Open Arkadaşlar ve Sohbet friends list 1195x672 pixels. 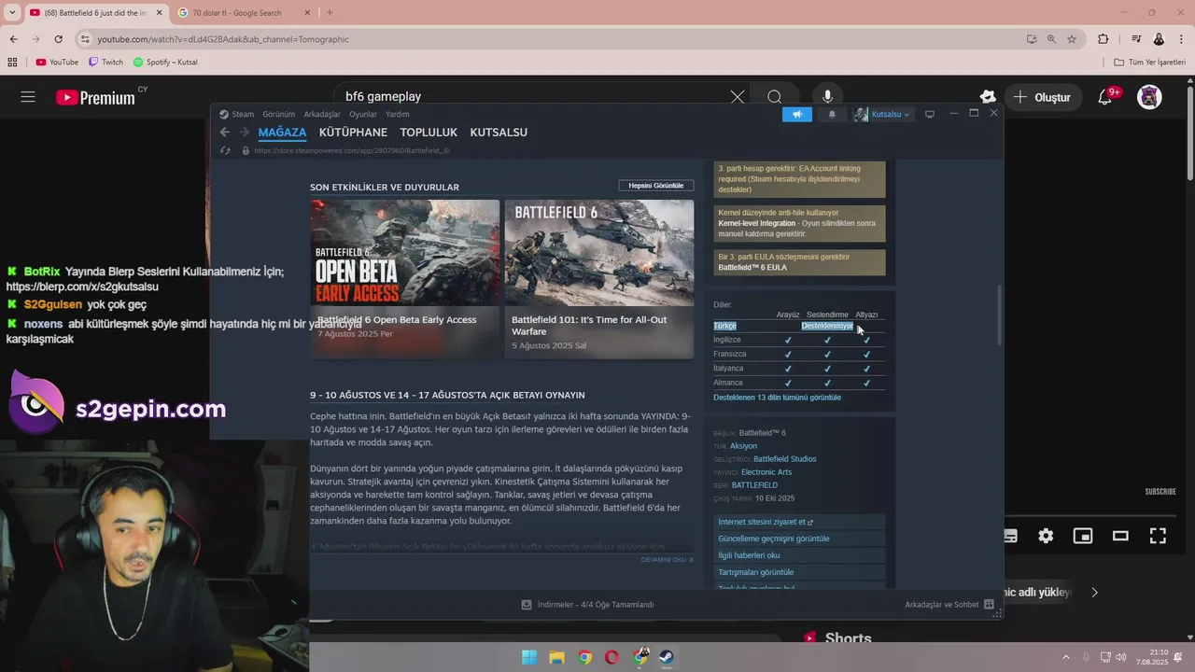949,605
